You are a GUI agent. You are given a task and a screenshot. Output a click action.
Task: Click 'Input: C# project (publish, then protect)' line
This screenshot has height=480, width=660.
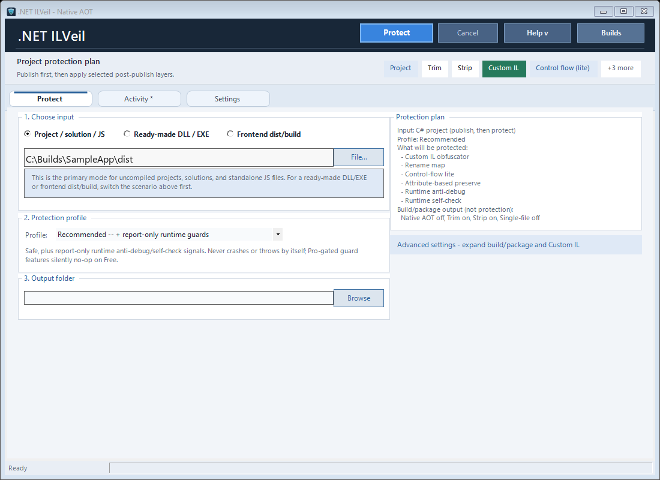456,131
